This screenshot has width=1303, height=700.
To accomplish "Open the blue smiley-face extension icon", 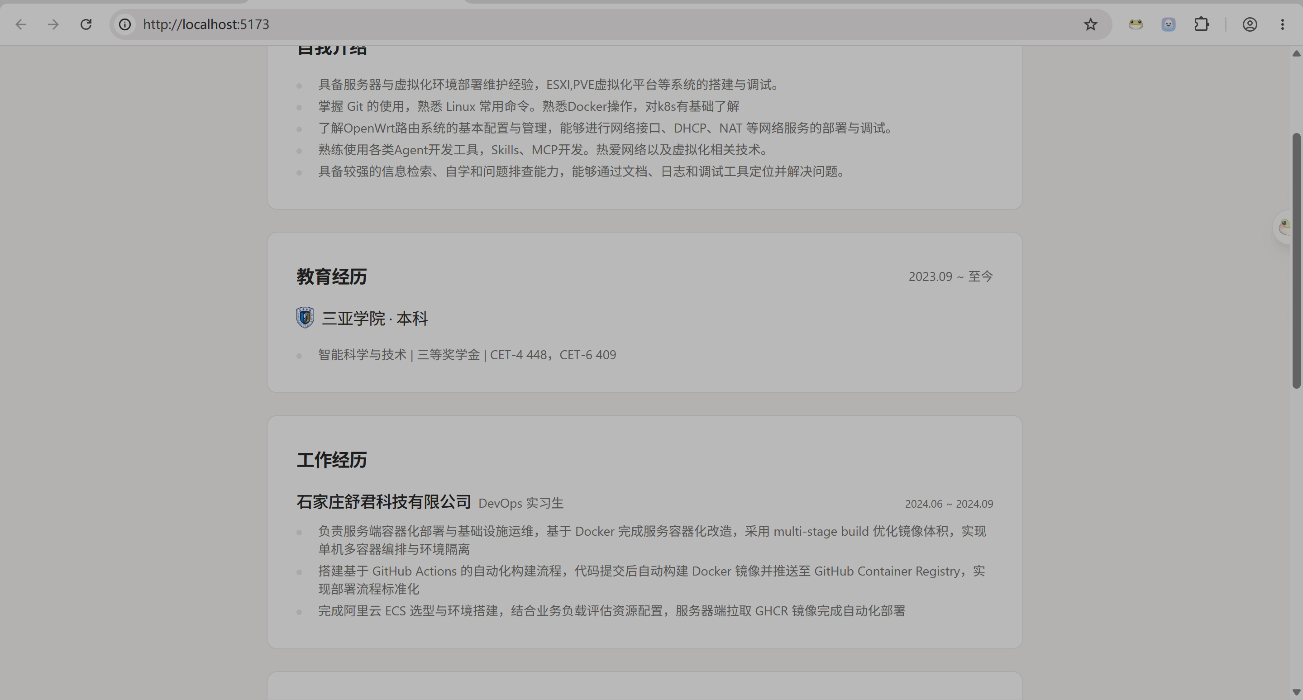I will (x=1169, y=24).
